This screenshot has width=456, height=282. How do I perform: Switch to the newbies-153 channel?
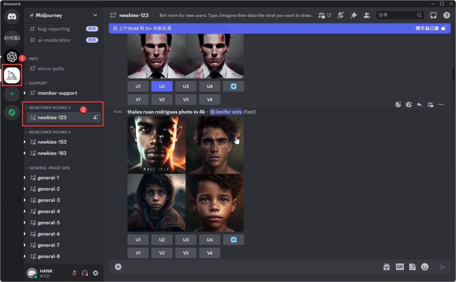[x=52, y=142]
